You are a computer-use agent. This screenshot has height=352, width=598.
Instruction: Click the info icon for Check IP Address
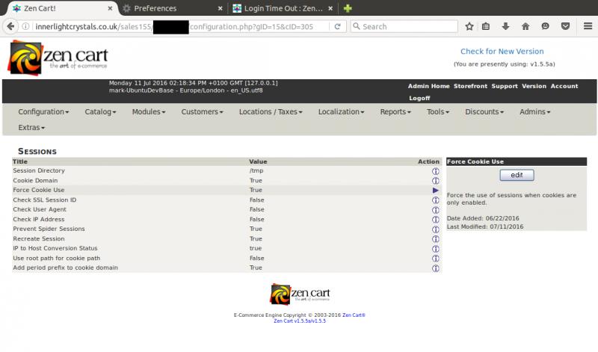tap(435, 220)
